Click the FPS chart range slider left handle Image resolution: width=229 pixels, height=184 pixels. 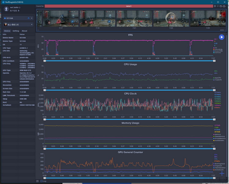[x=45, y=61]
